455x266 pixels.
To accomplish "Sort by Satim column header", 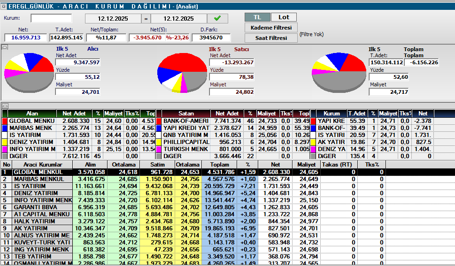I will click(158, 165).
